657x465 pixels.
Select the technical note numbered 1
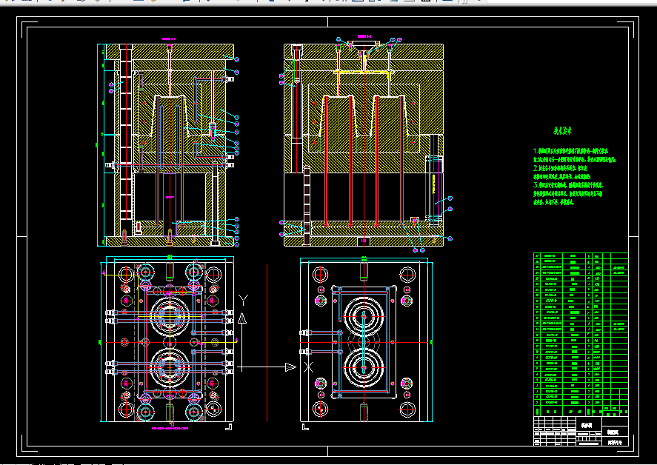point(575,155)
